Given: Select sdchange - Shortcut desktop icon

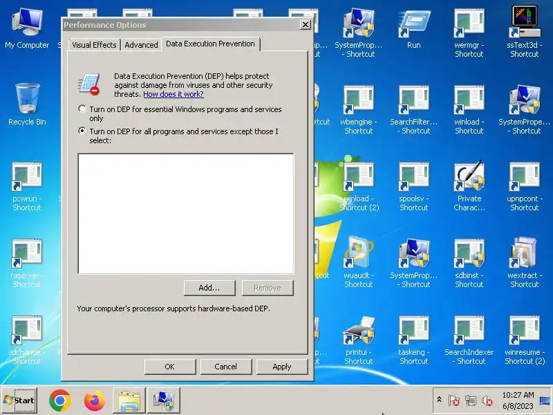Looking at the screenshot, I should [x=27, y=340].
